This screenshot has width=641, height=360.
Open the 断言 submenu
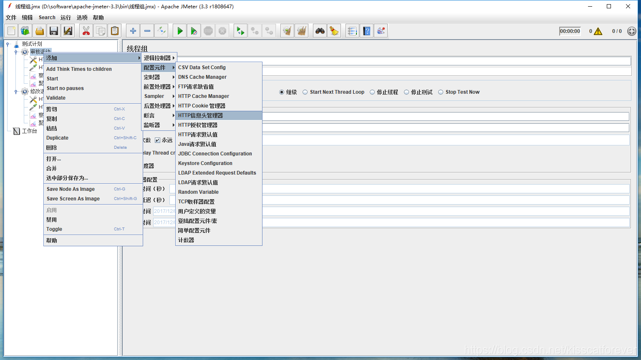(x=159, y=115)
